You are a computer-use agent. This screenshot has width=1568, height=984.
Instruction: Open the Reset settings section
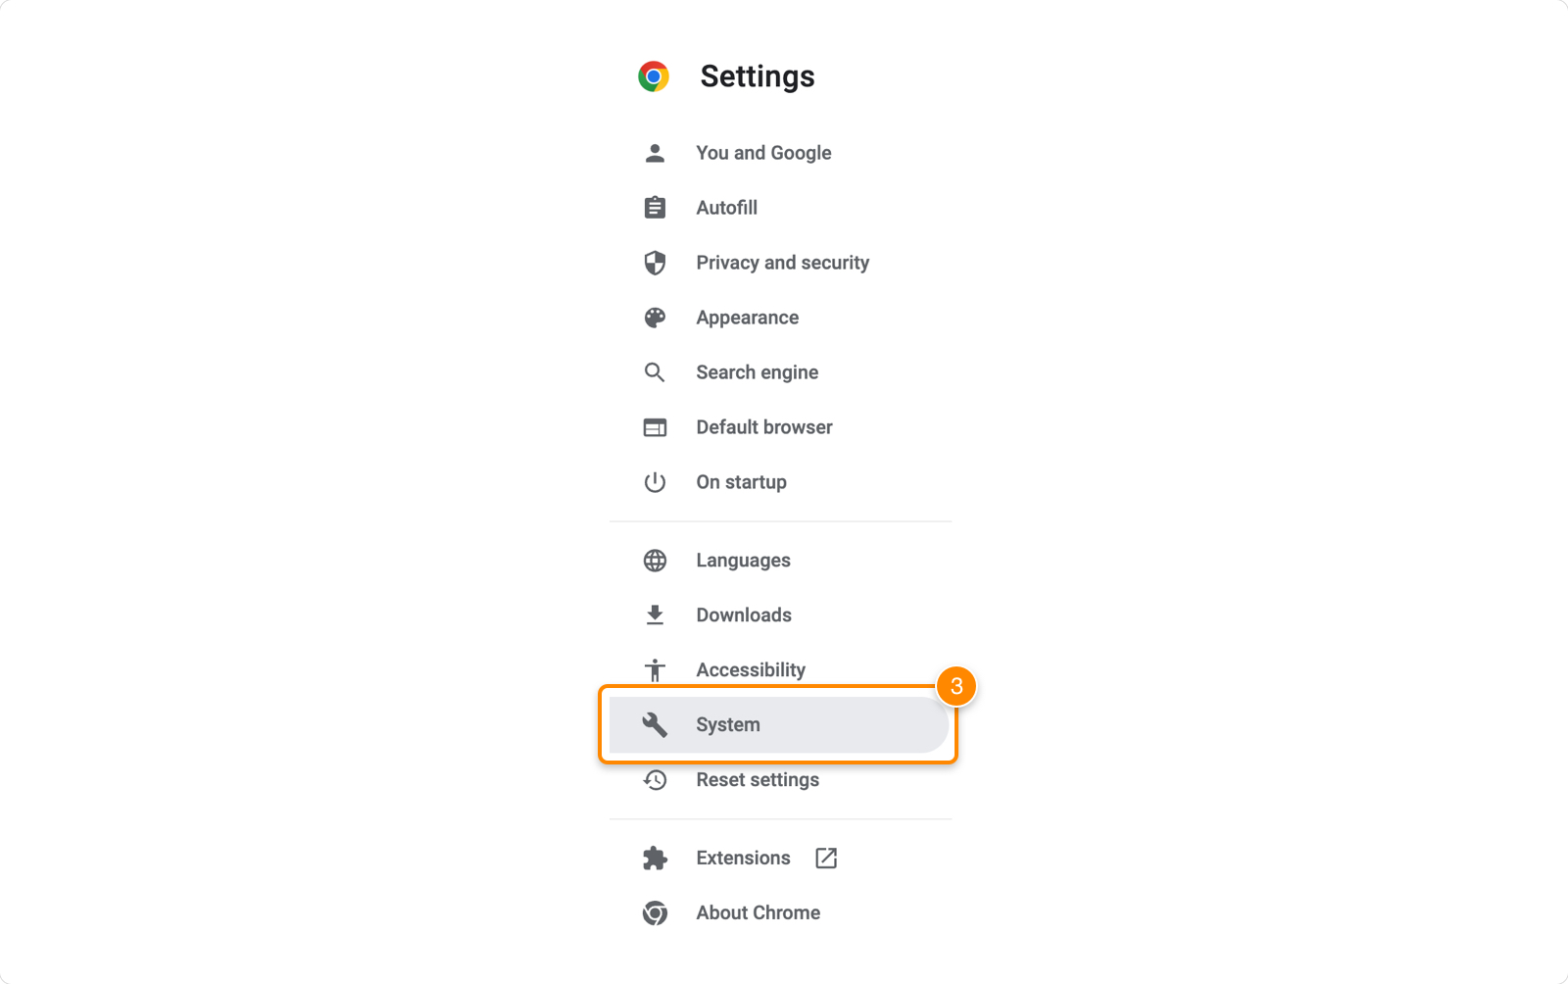[x=757, y=779]
